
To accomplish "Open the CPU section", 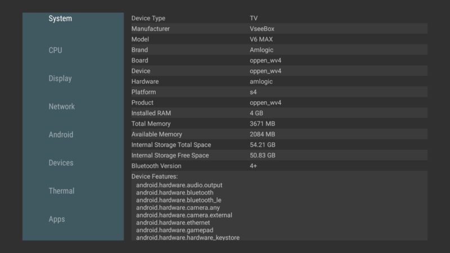I will (x=55, y=50).
